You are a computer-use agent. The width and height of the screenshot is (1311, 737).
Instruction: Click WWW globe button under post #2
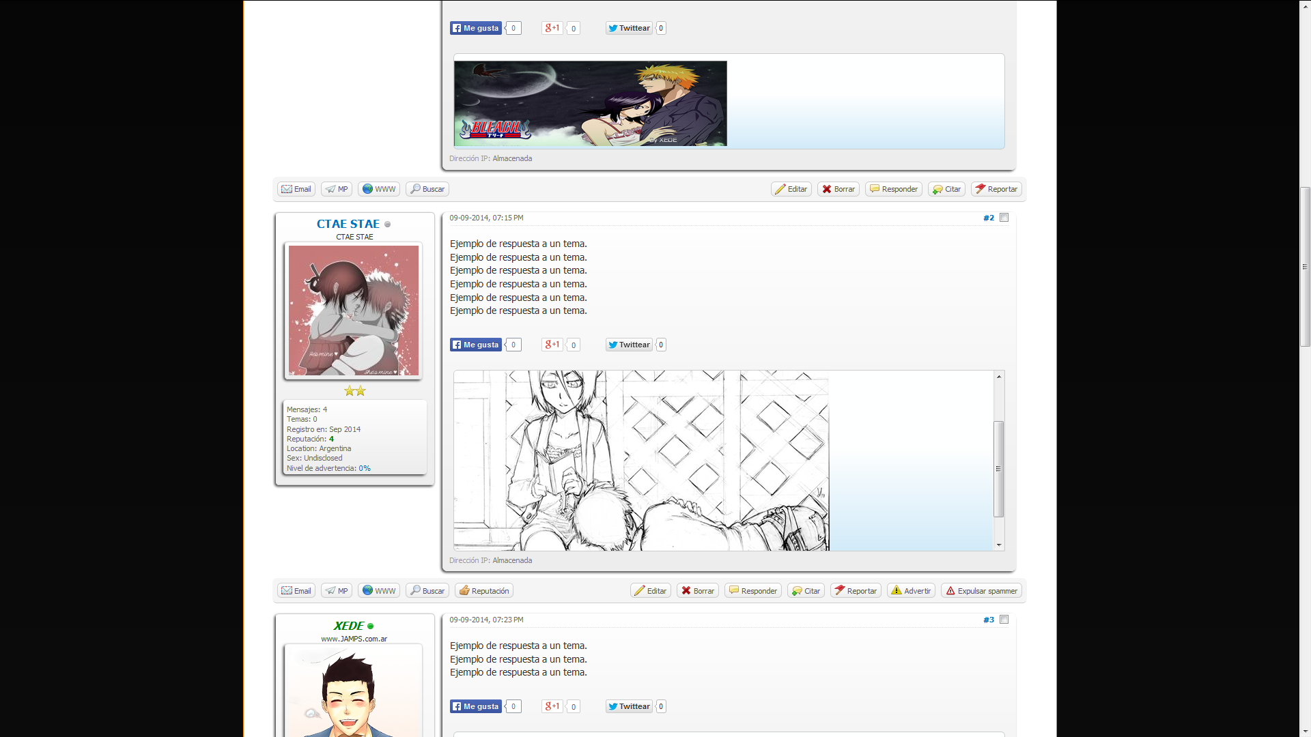tap(379, 591)
